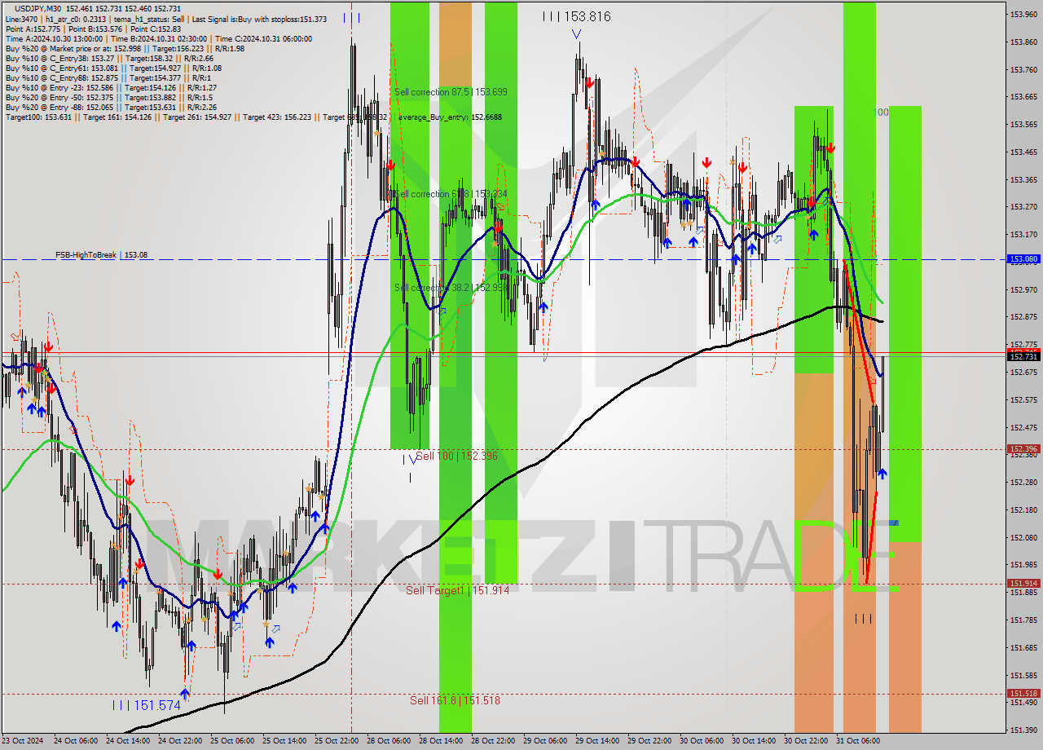The image size is (1043, 750).
Task: Select the black 152.731 current price tag
Action: pos(1023,357)
